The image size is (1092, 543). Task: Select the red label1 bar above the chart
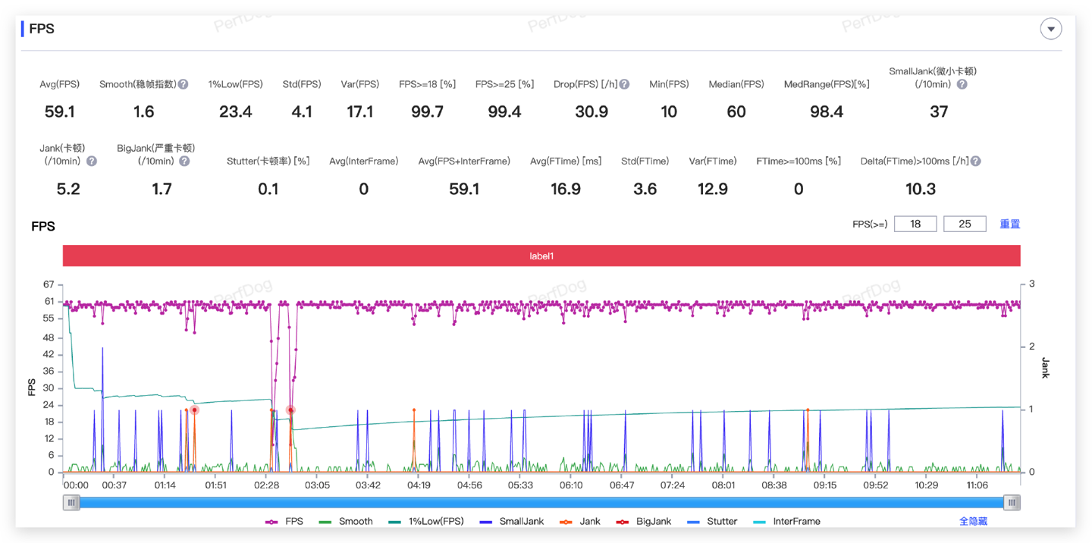(x=541, y=256)
